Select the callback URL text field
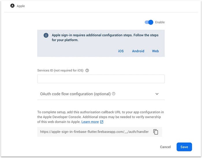This screenshot has width=202, height=158. 94,132
